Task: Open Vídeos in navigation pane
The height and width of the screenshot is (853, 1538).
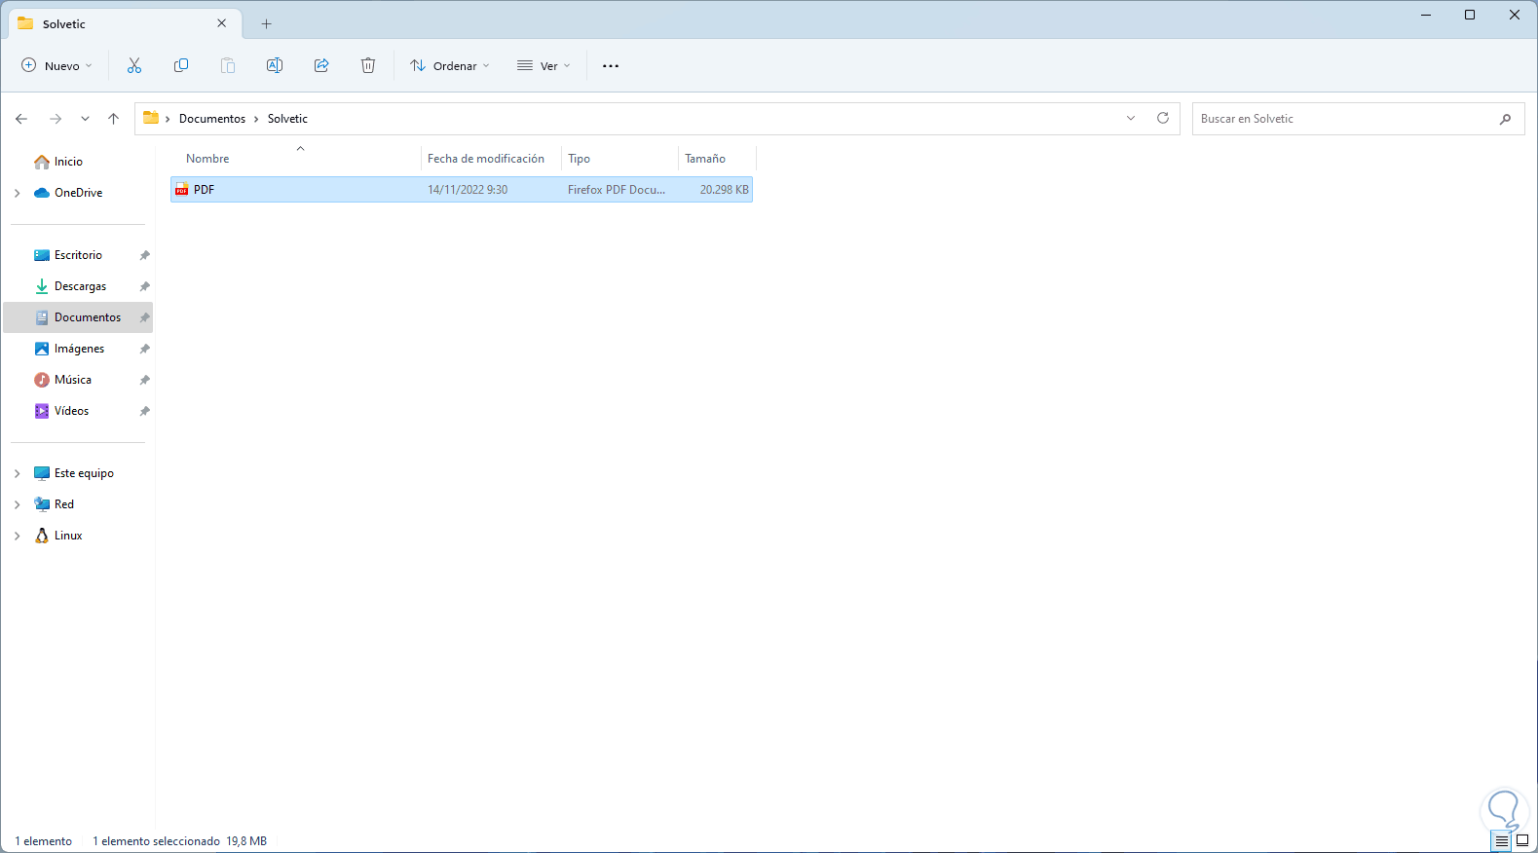Action: pyautogui.click(x=71, y=411)
